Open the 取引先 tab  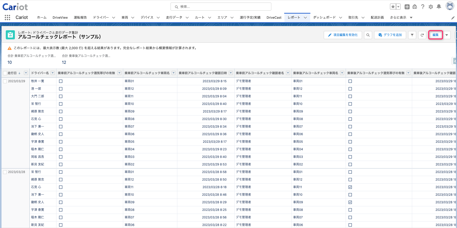coord(353,17)
